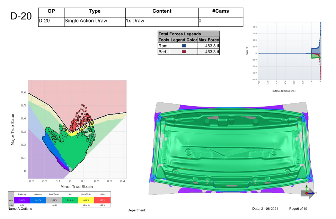Click the 'Insuff Stretch' legend label

pyautogui.click(x=54, y=194)
